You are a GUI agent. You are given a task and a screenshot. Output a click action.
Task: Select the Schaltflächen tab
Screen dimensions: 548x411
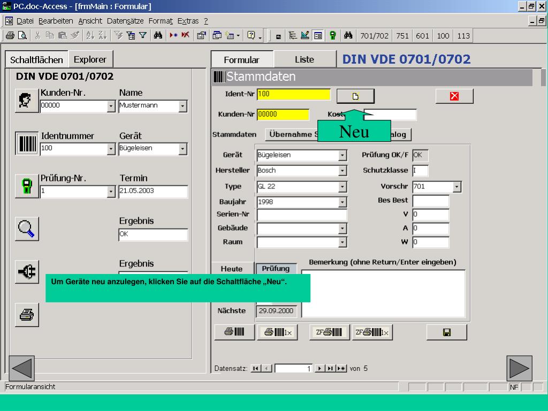[37, 60]
